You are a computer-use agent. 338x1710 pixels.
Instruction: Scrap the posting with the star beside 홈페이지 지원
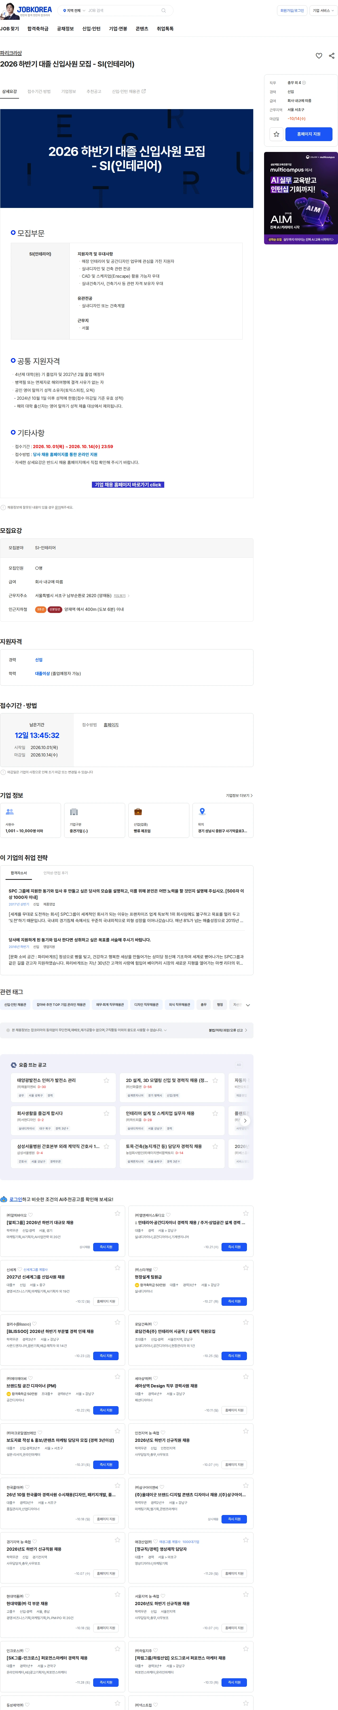click(276, 134)
